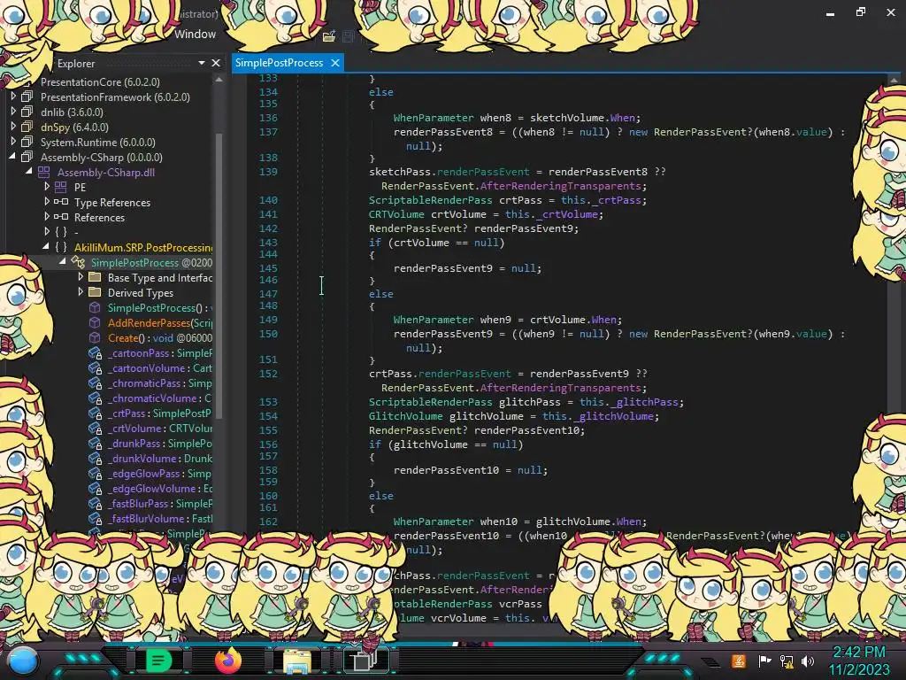Screen dimensions: 906x680
Task: Click the Open file toolbar icon
Action: (329, 37)
